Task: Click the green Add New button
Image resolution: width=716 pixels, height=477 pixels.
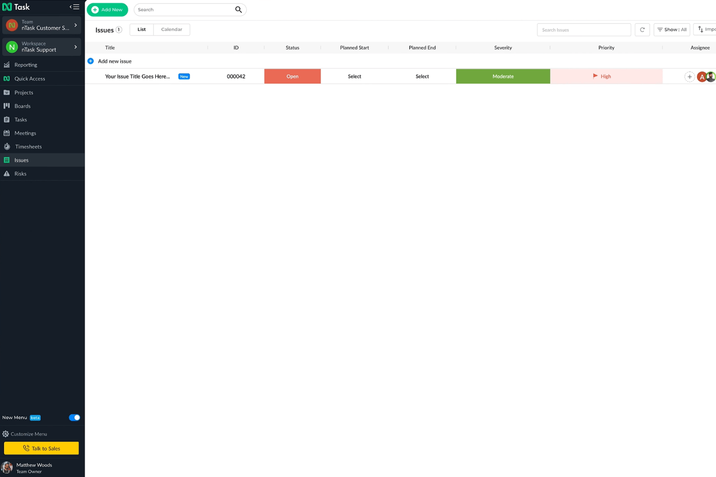Action: pyautogui.click(x=107, y=10)
